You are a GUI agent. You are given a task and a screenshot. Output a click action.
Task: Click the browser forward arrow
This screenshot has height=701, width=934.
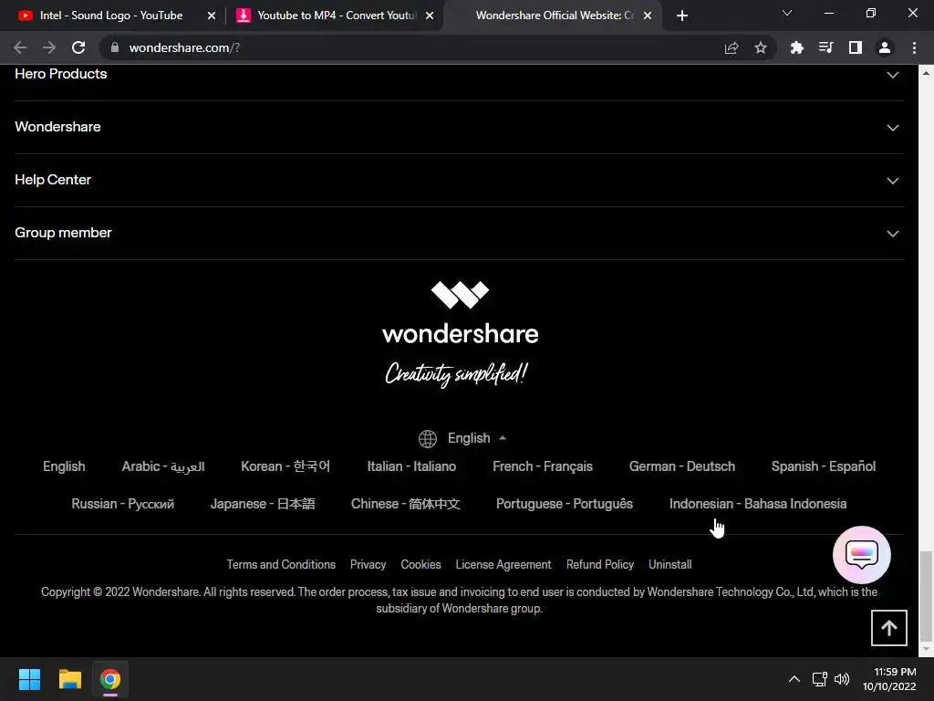[49, 47]
